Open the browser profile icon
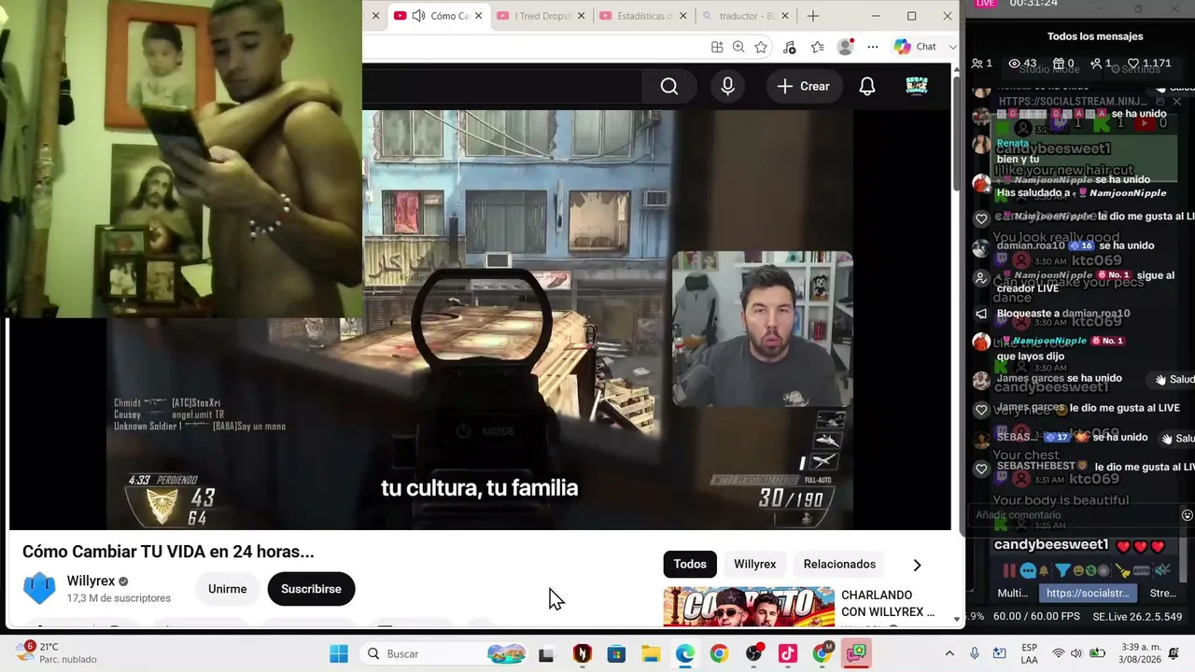This screenshot has width=1195, height=672. click(x=846, y=47)
